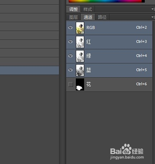155x164 pixels.
Task: Select the RGB channel name
Action: pyautogui.click(x=91, y=28)
